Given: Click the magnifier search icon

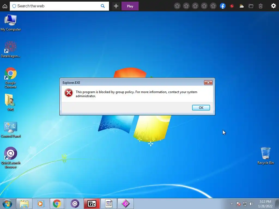Looking at the screenshot, I should 103,6.
